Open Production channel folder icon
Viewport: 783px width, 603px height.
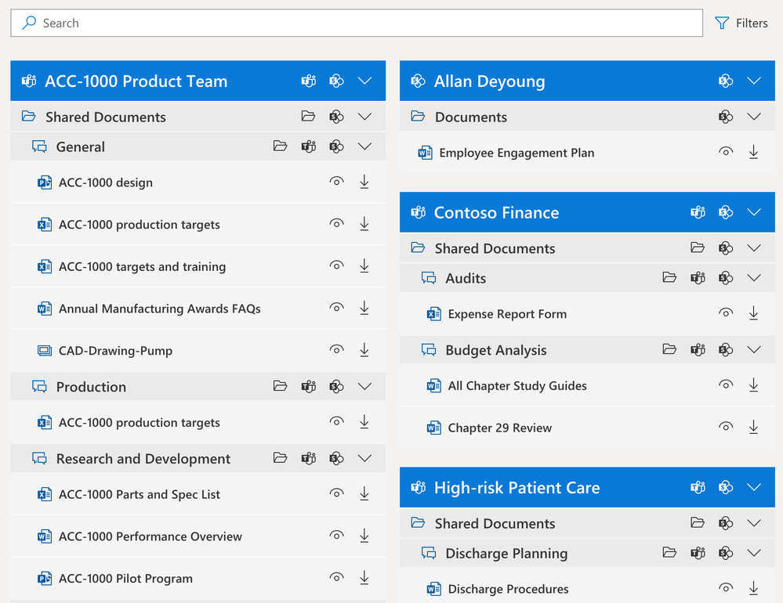click(x=280, y=386)
